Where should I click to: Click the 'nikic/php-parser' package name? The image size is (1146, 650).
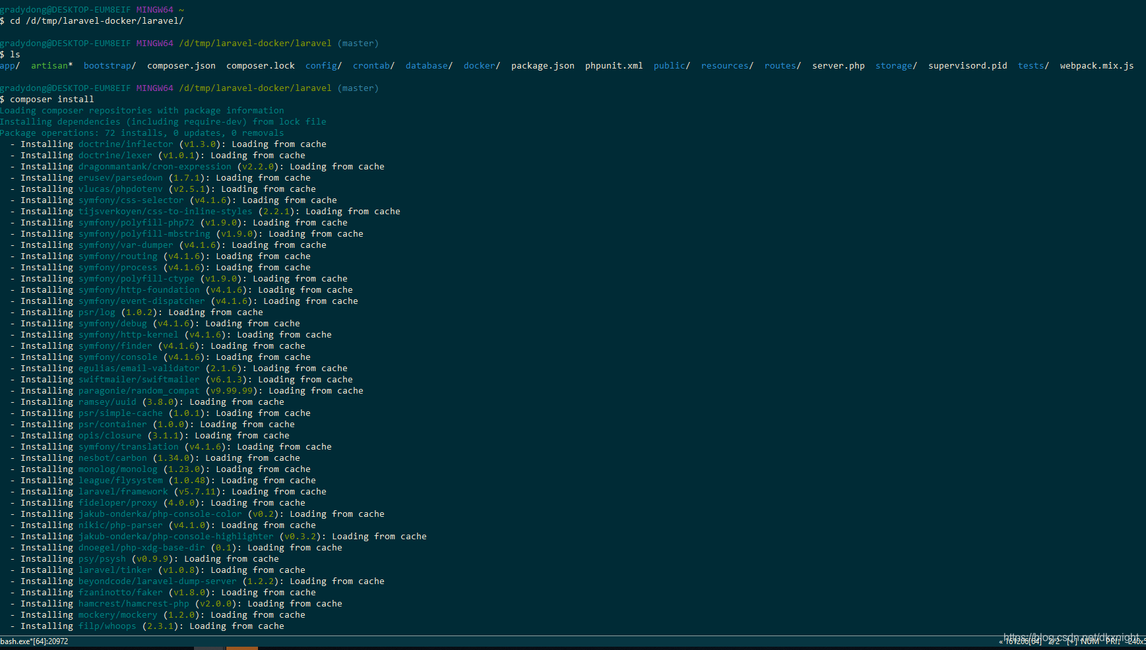[x=121, y=525]
